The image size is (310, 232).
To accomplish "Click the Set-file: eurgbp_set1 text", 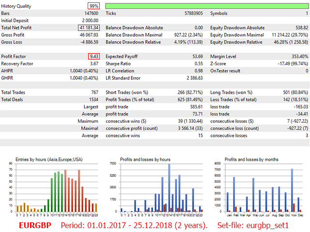I will (x=252, y=226).
